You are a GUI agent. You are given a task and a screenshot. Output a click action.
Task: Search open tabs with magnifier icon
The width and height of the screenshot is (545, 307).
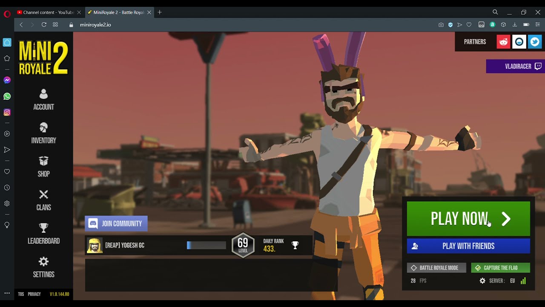495,12
